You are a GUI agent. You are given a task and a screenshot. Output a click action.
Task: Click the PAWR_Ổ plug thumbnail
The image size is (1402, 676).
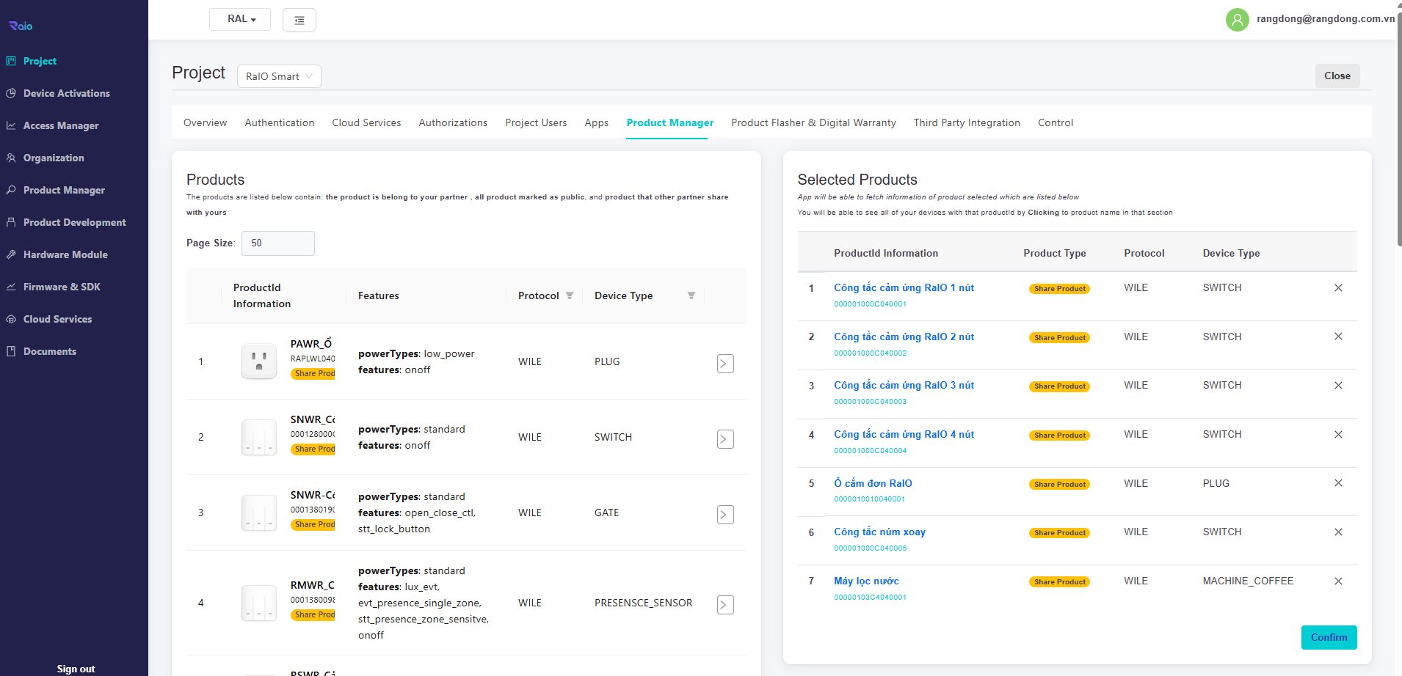pyautogui.click(x=259, y=361)
